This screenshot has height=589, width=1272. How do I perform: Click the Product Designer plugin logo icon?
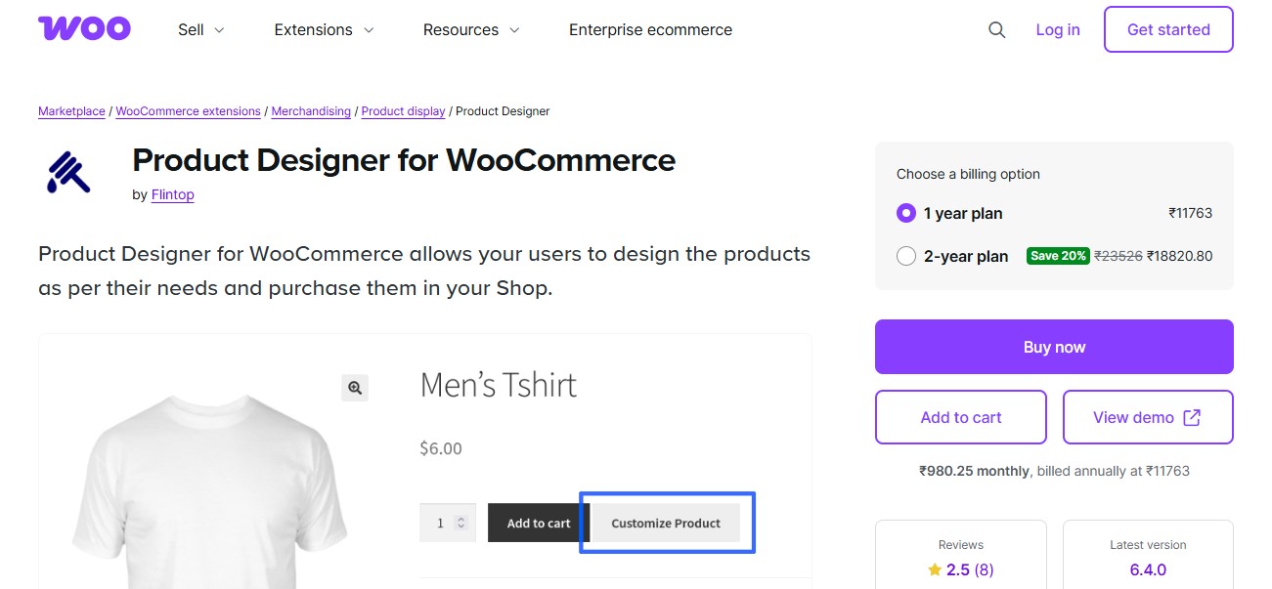click(67, 173)
